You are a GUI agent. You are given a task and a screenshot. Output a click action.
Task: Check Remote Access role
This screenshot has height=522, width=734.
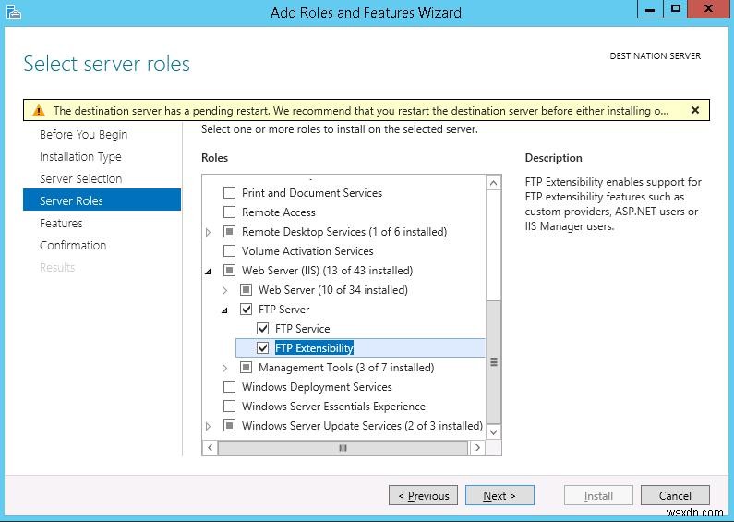(229, 212)
